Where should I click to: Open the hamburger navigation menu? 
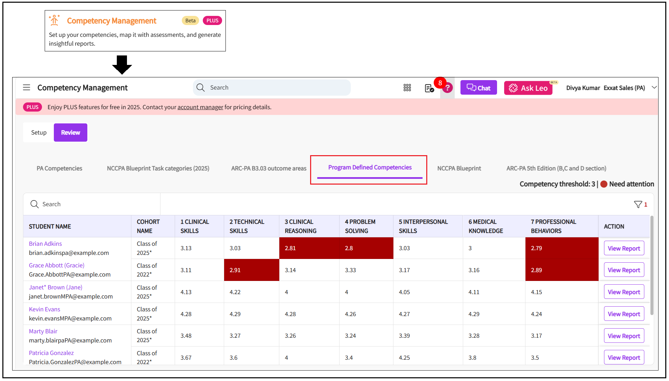[x=26, y=88]
